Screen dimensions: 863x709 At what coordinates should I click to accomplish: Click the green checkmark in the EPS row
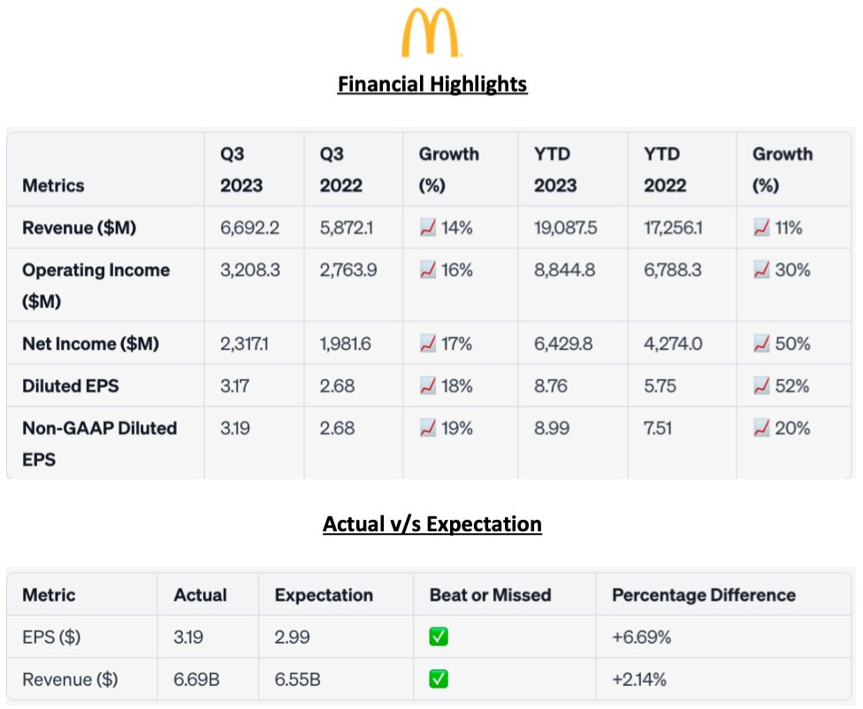(x=439, y=637)
